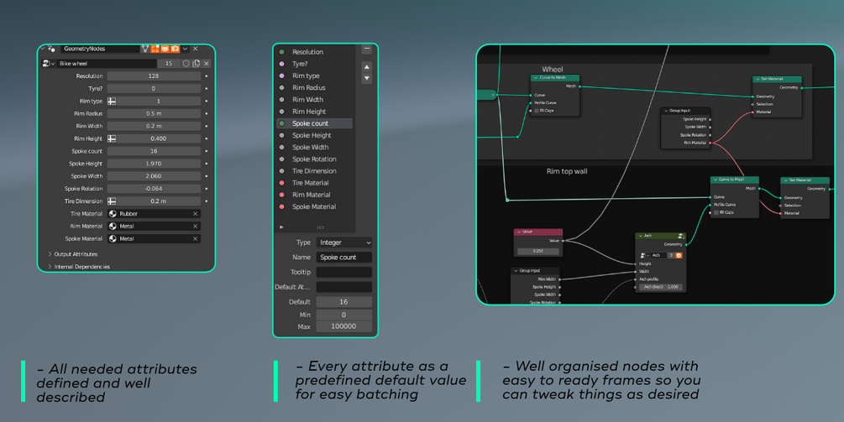This screenshot has width=844, height=422.
Task: Toggle render camera icon of GeometryNodes modifier
Action: coord(175,49)
